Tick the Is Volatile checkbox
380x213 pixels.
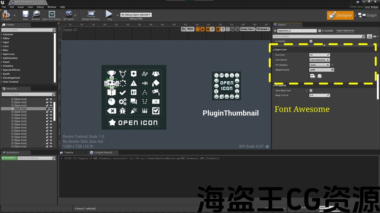[x=311, y=41]
